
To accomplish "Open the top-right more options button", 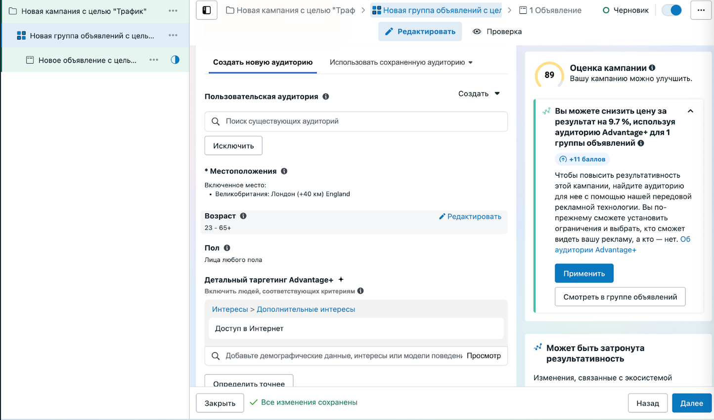I will point(701,10).
